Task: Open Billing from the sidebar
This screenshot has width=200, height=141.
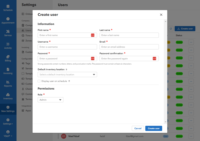Action: click(x=8, y=58)
